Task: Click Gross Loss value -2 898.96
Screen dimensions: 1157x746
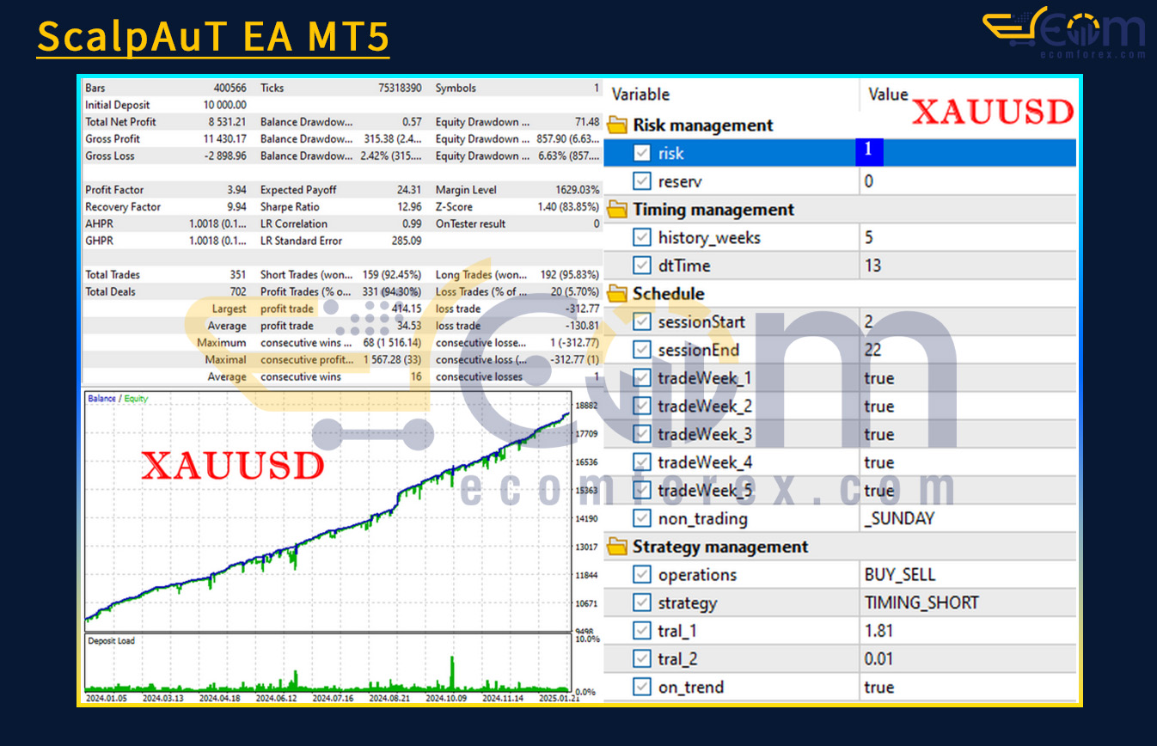Action: pos(224,156)
